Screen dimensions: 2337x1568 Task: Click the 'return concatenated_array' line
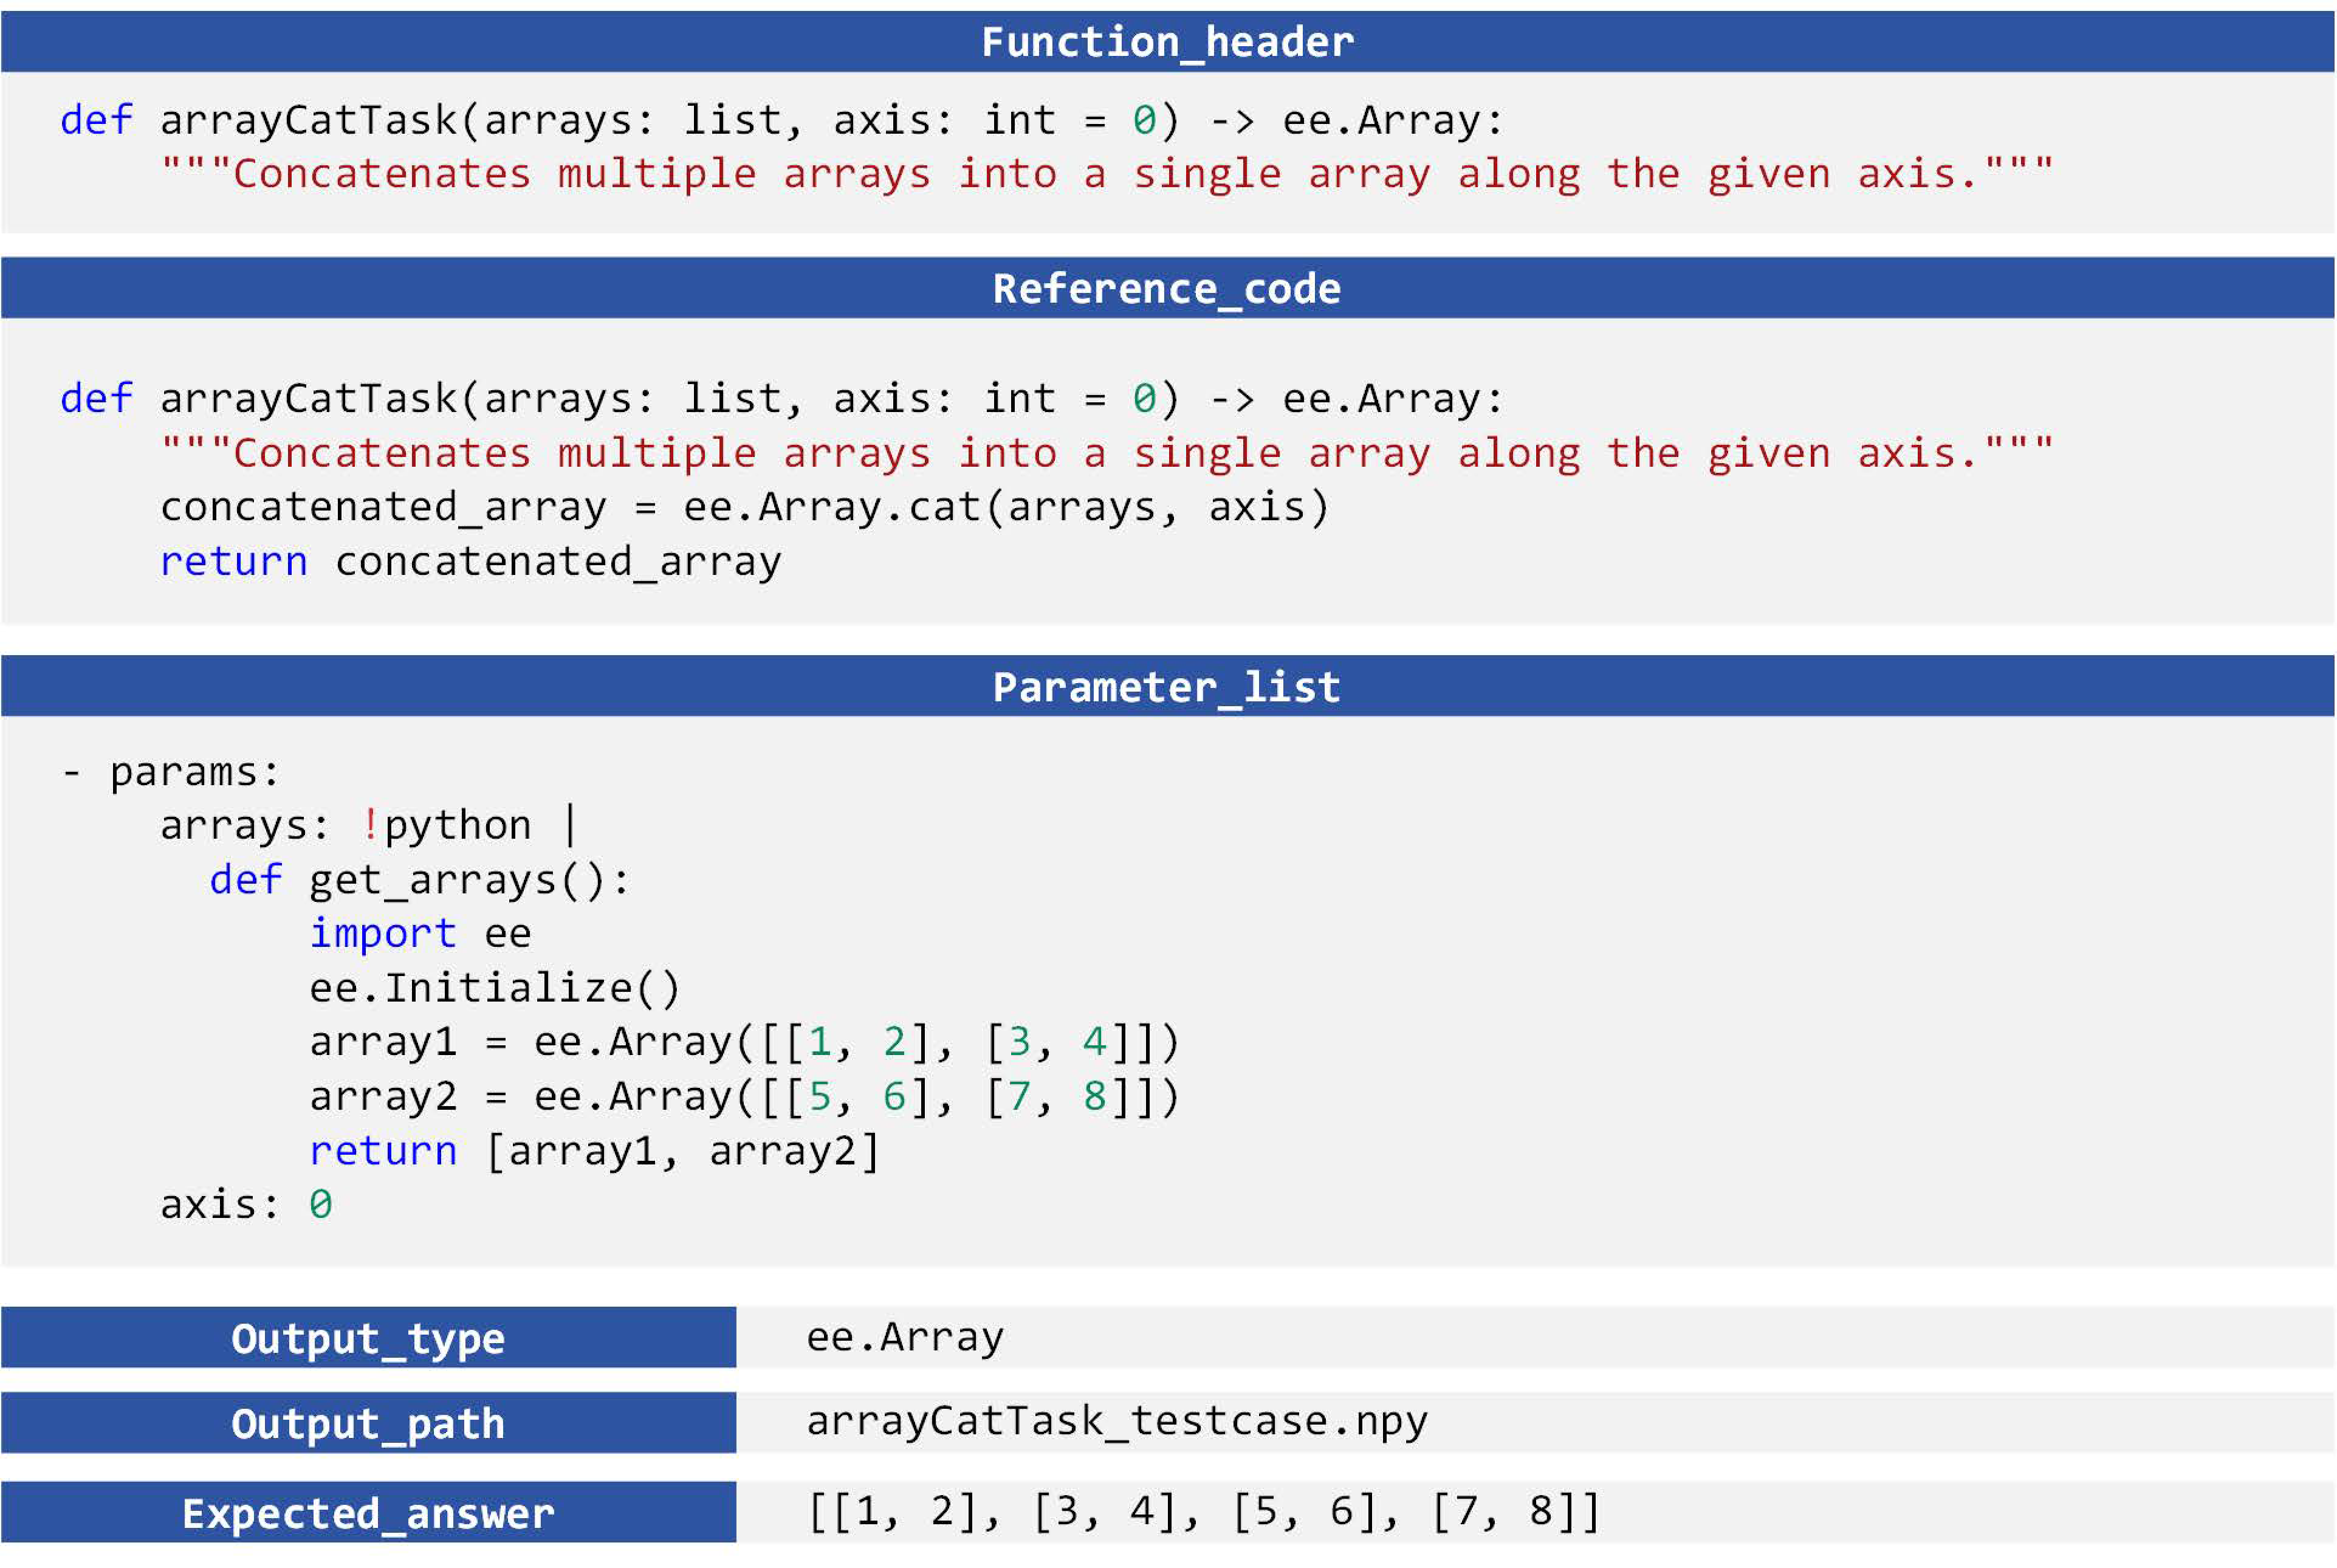pyautogui.click(x=470, y=561)
